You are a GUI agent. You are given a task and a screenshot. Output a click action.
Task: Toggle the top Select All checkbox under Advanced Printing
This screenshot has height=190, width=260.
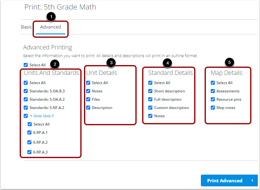coord(26,65)
